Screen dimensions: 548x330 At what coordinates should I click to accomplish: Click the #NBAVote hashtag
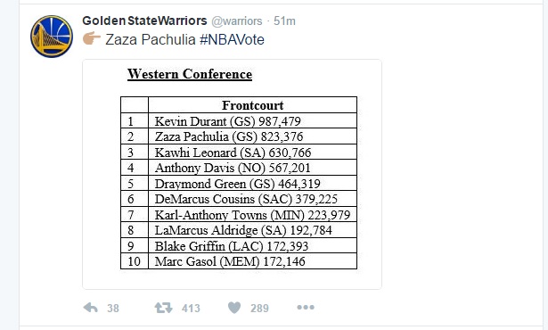(232, 39)
